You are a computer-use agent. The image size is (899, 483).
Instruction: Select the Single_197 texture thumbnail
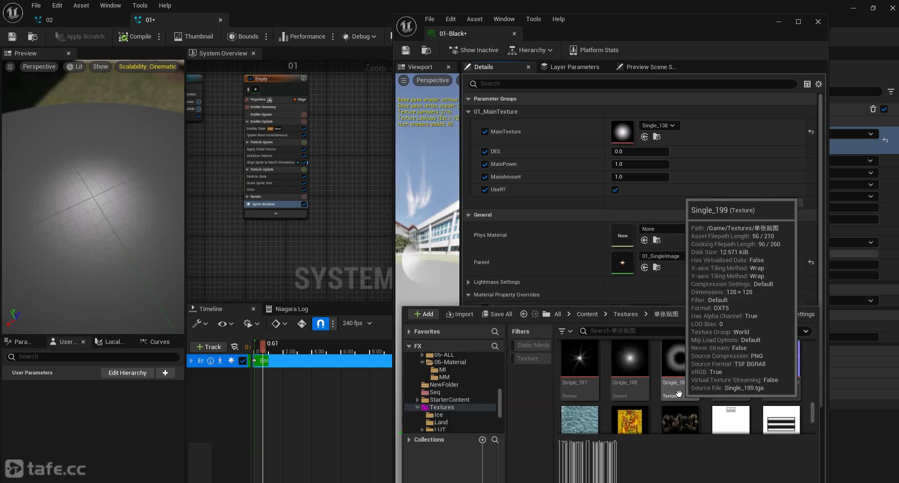[579, 370]
